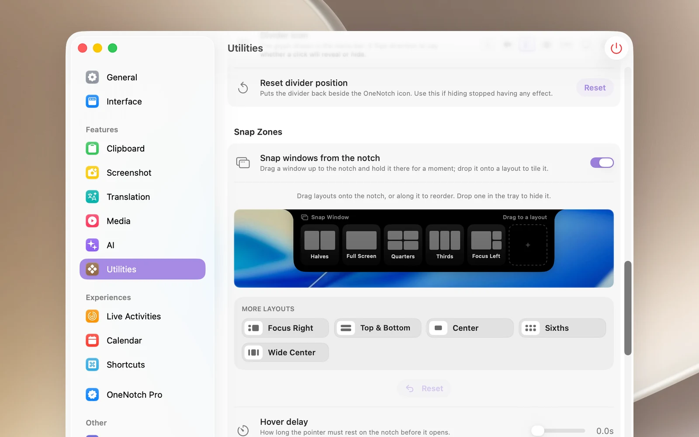Click the "MORE LAYOUTS" label
Image resolution: width=699 pixels, height=437 pixels.
268,309
